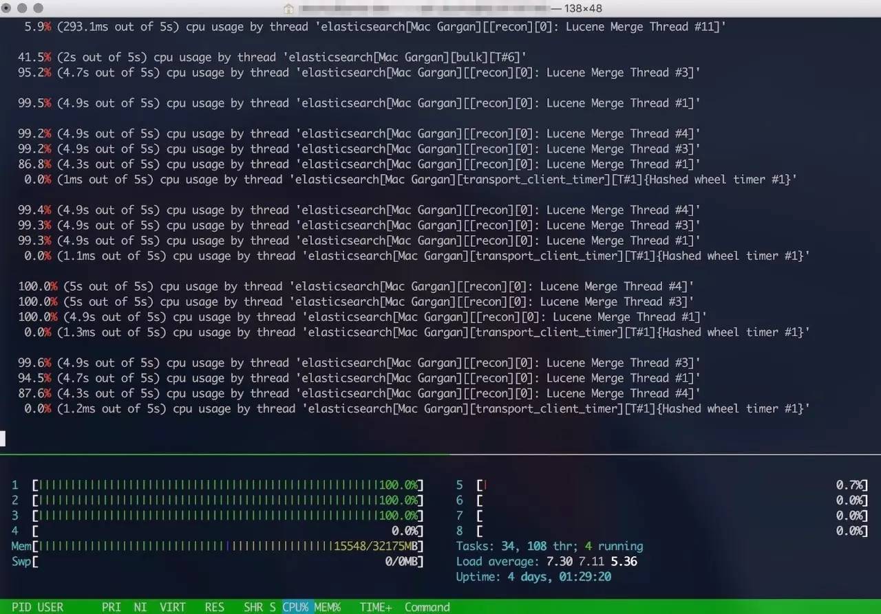
Task: Zoom the terminal window with third button
Action: [x=38, y=8]
